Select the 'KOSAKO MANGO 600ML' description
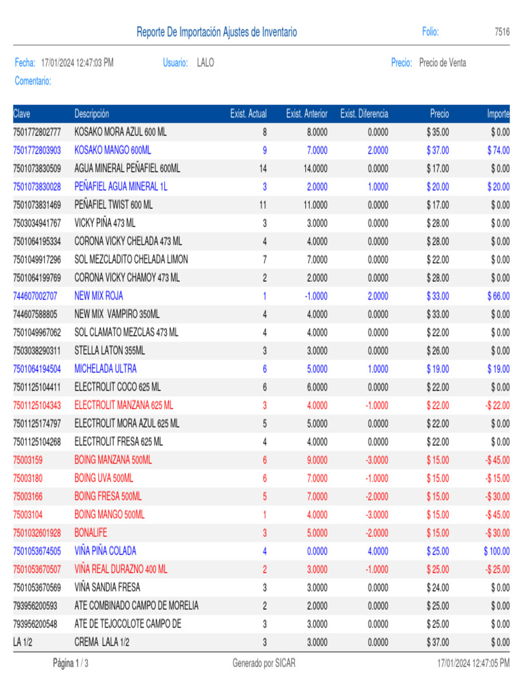 112,150
